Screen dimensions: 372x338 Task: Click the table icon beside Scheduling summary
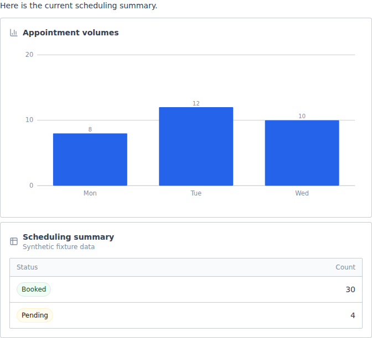coord(14,241)
